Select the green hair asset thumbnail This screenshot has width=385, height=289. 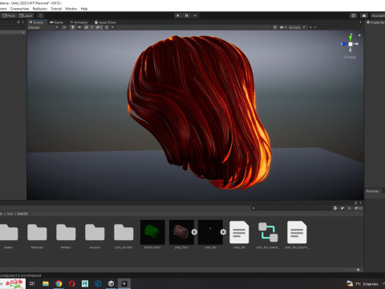[x=152, y=232]
